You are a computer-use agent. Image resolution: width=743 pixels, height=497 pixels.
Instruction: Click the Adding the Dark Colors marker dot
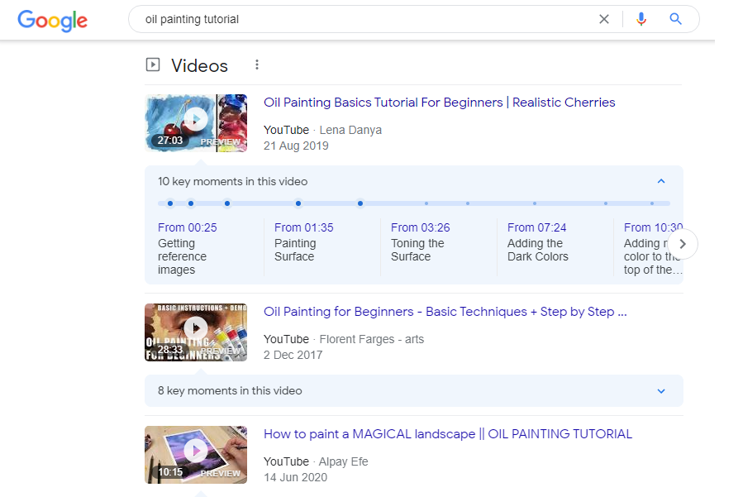pyautogui.click(x=298, y=203)
